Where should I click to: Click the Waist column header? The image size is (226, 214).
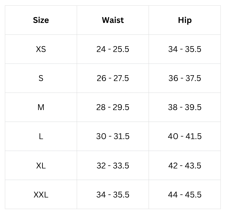[113, 20]
